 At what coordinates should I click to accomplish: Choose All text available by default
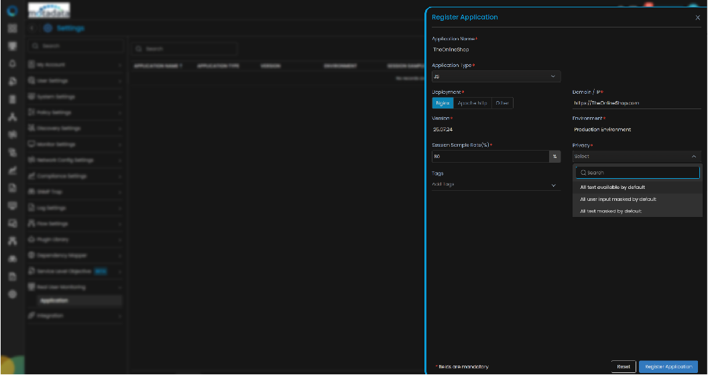(x=638, y=187)
